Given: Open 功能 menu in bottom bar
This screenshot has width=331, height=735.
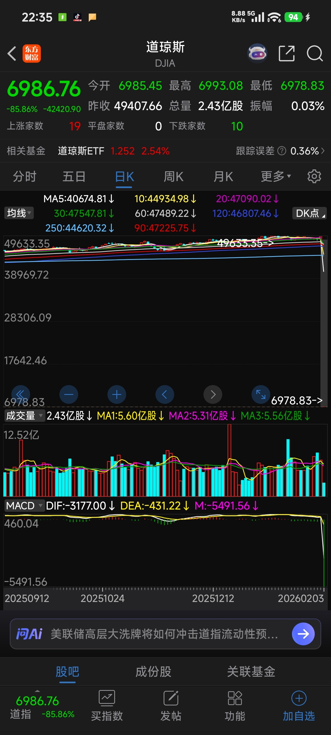Looking at the screenshot, I should [235, 705].
